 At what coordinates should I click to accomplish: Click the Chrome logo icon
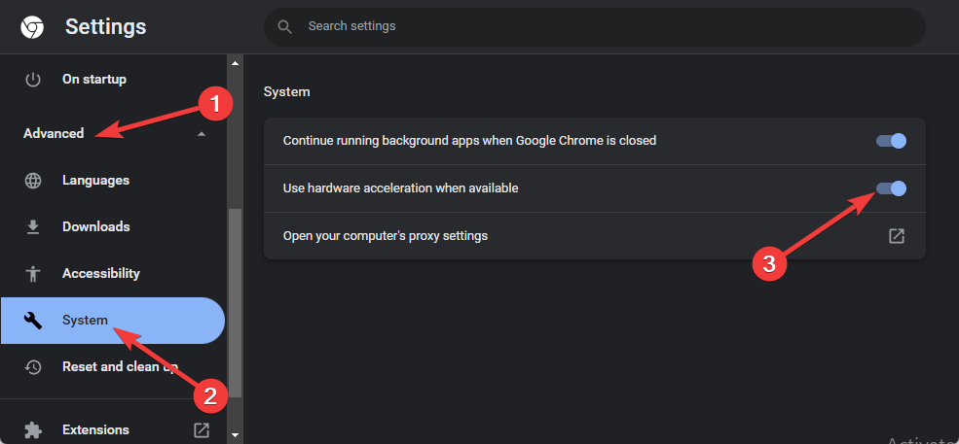coord(31,27)
